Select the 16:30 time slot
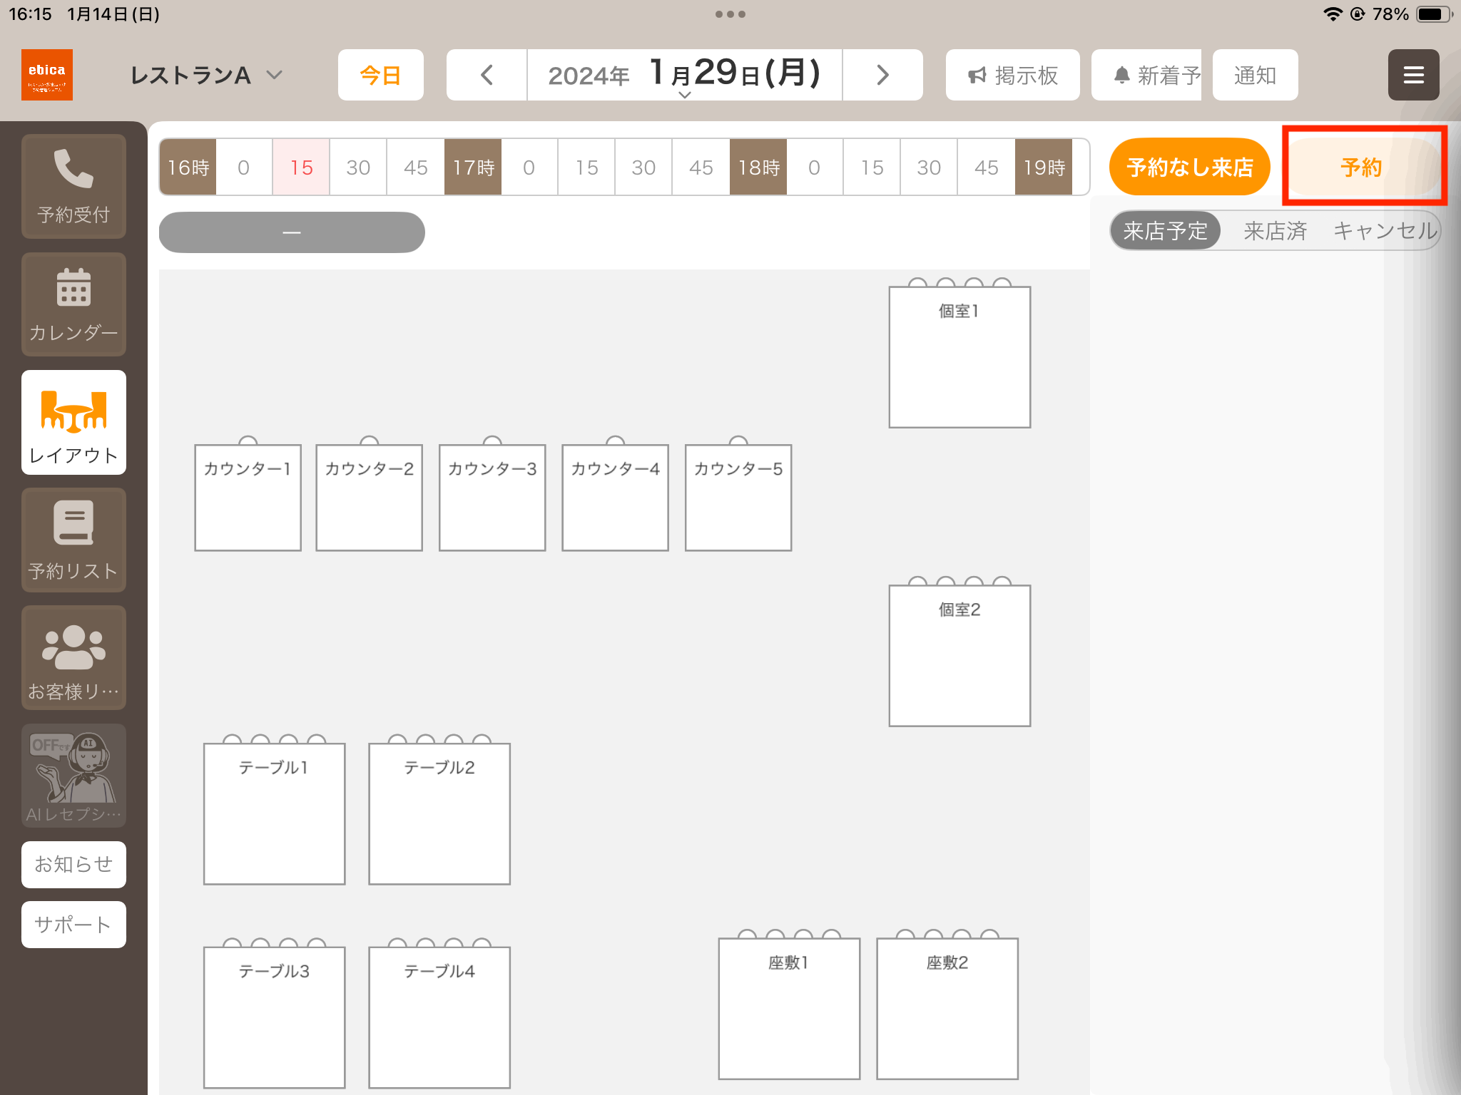This screenshot has height=1095, width=1461. pos(358,168)
